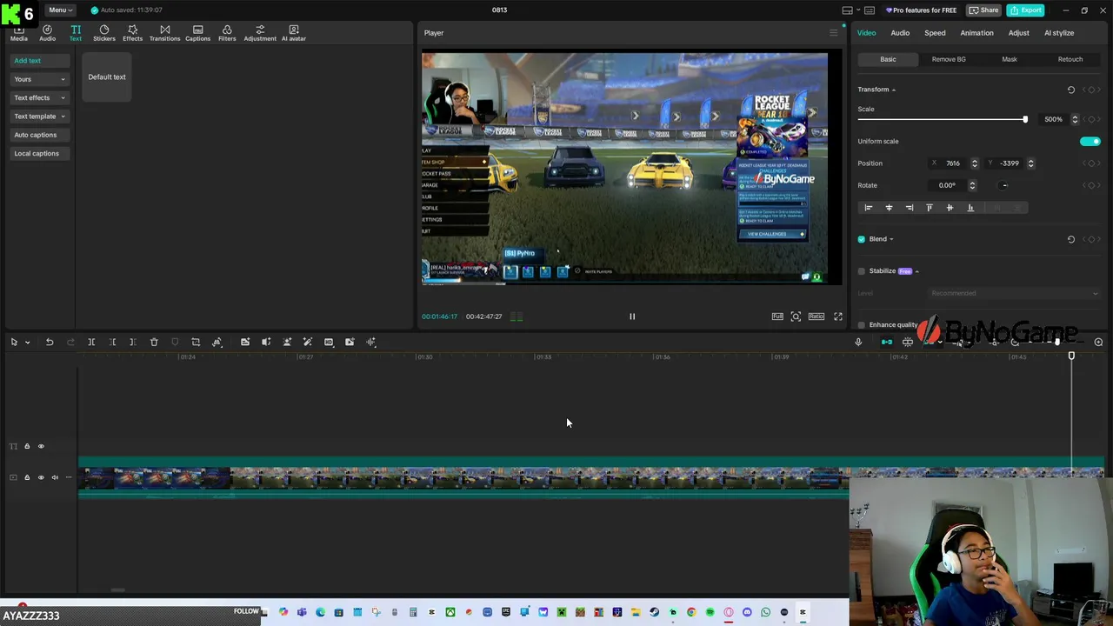
Task: Open the Stabilize Level Recommended dropdown
Action: click(1015, 293)
